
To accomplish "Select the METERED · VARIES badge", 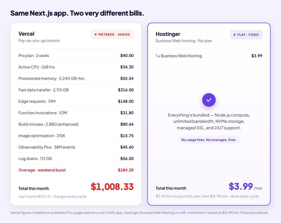I will point(112,35).
